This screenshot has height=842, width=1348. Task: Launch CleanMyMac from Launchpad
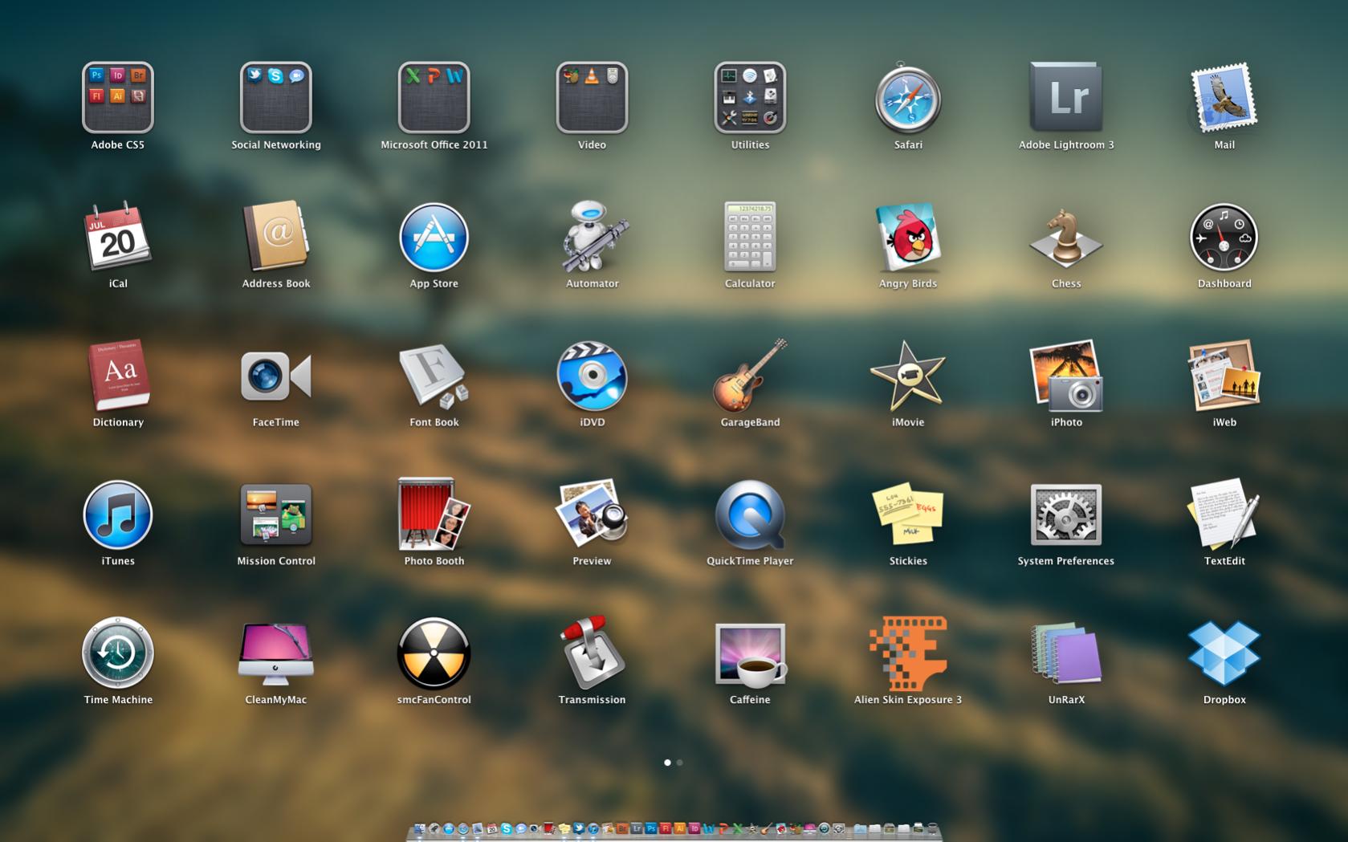coord(275,653)
